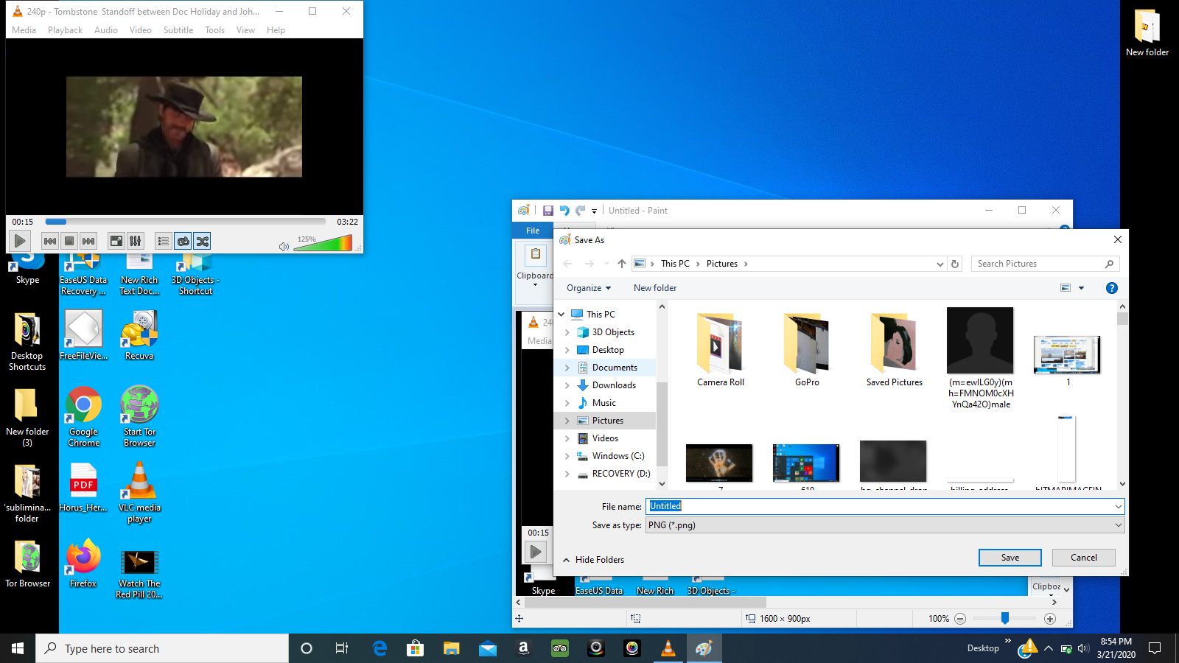This screenshot has width=1179, height=663.
Task: Cancel the Save As dialog
Action: (1084, 558)
